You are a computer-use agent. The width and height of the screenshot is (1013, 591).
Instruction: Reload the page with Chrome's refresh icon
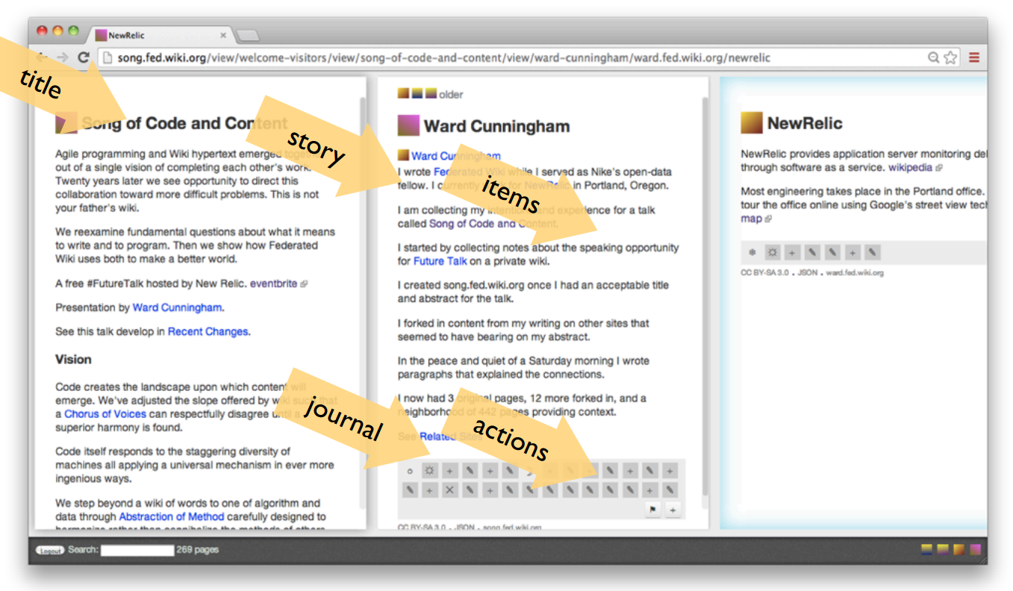pyautogui.click(x=84, y=57)
